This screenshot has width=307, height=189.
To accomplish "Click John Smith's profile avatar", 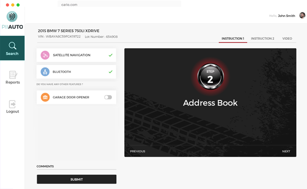I will coord(302,15).
